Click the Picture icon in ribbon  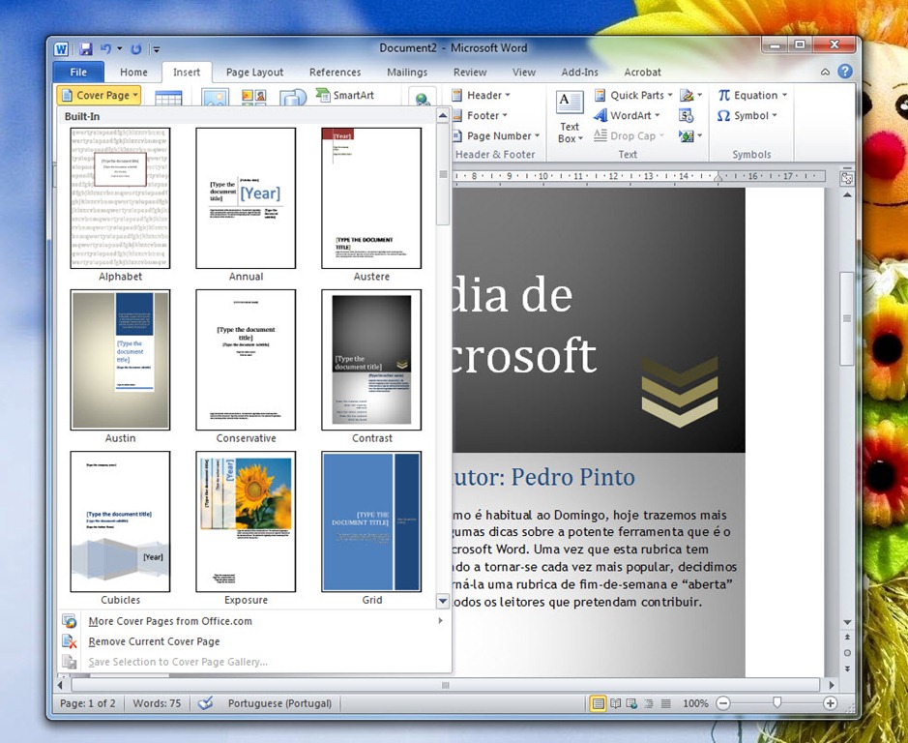(215, 98)
